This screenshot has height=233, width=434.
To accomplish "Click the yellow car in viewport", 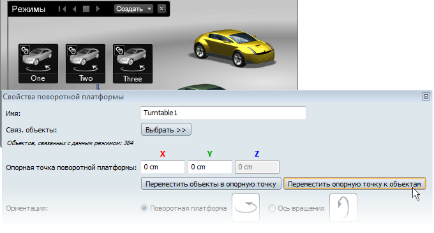I will pos(234,48).
